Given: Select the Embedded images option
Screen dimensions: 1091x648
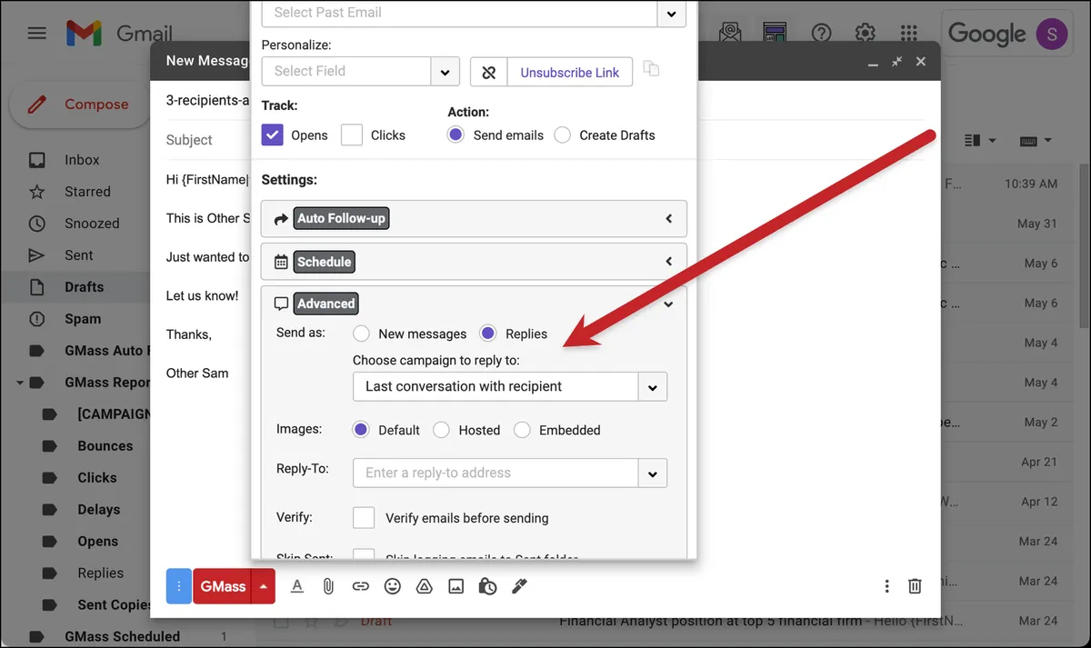Looking at the screenshot, I should pos(522,430).
